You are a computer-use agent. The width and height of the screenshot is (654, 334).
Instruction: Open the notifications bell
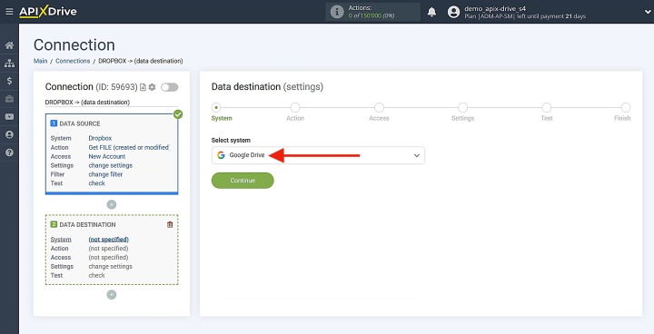tap(431, 12)
